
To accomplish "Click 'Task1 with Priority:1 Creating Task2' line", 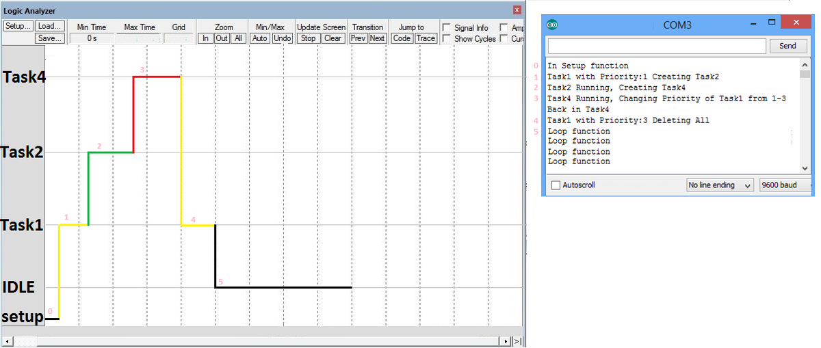I will coord(633,77).
